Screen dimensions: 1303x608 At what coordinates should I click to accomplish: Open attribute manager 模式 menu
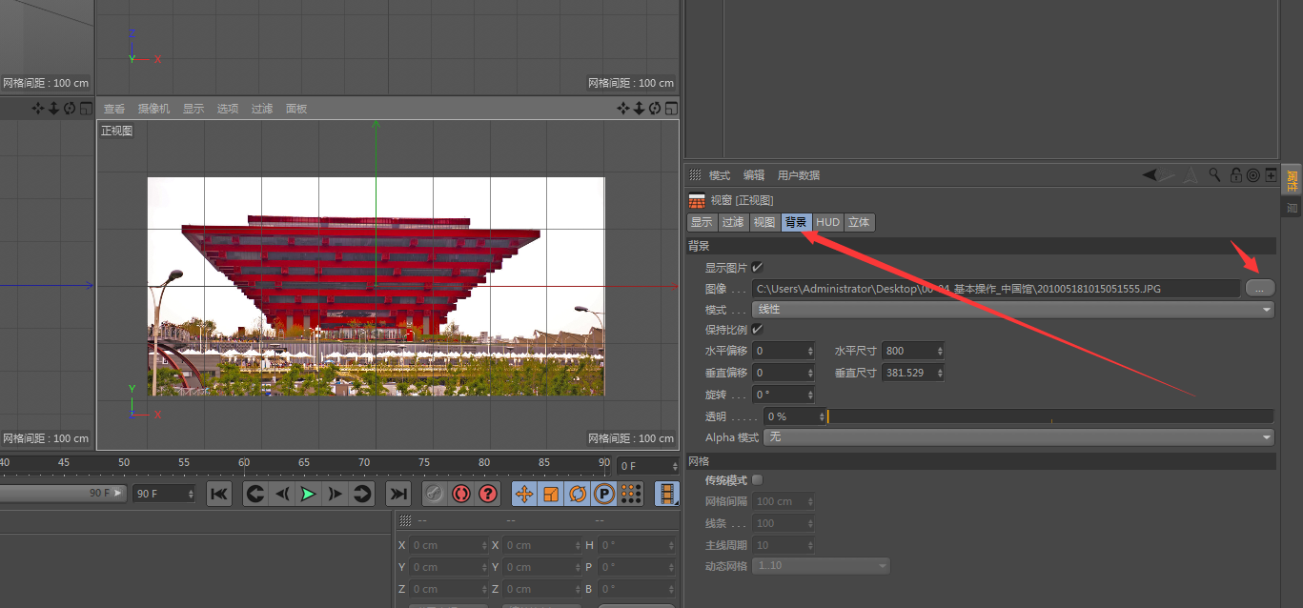(x=720, y=175)
